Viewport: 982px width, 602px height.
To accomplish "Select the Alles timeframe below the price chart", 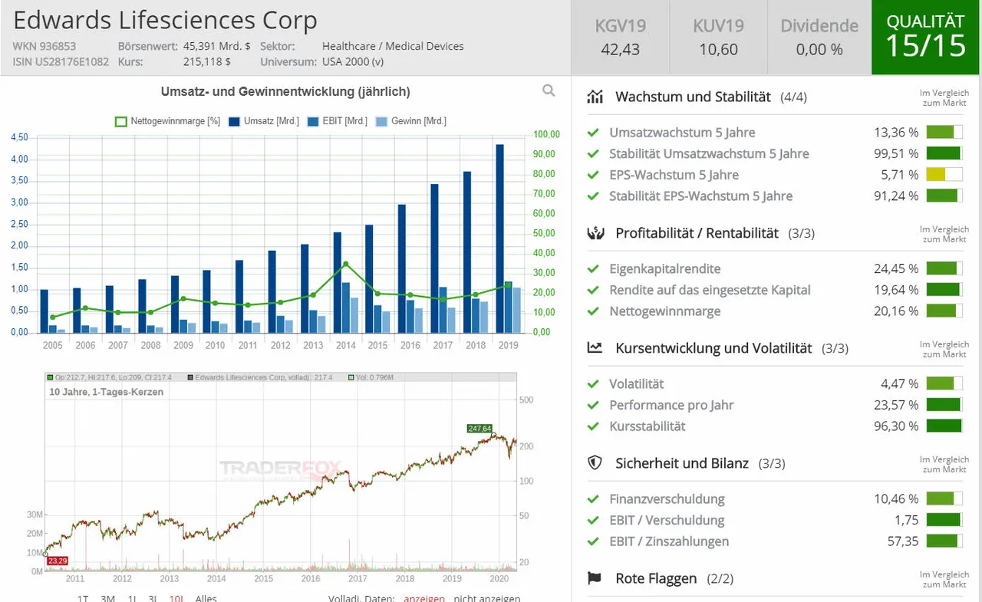I will coord(206,598).
